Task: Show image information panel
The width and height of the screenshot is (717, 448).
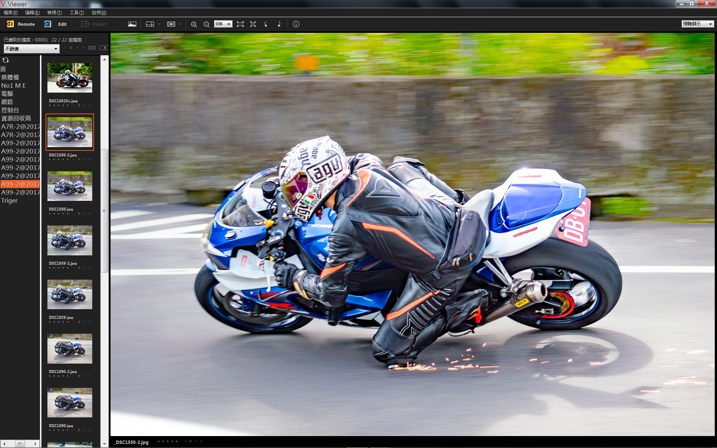Action: click(x=296, y=24)
